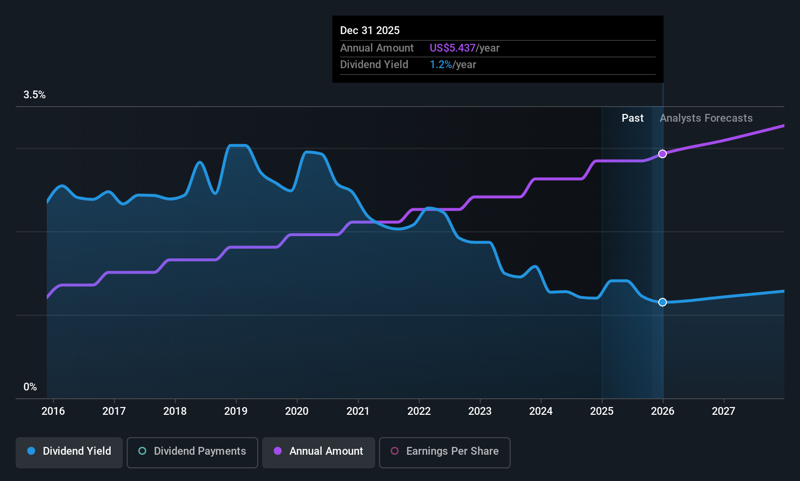Click the blue Dividend Yield legend dot

pos(31,451)
